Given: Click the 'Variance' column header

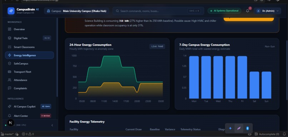Looking at the screenshot, I should click(x=170, y=129).
